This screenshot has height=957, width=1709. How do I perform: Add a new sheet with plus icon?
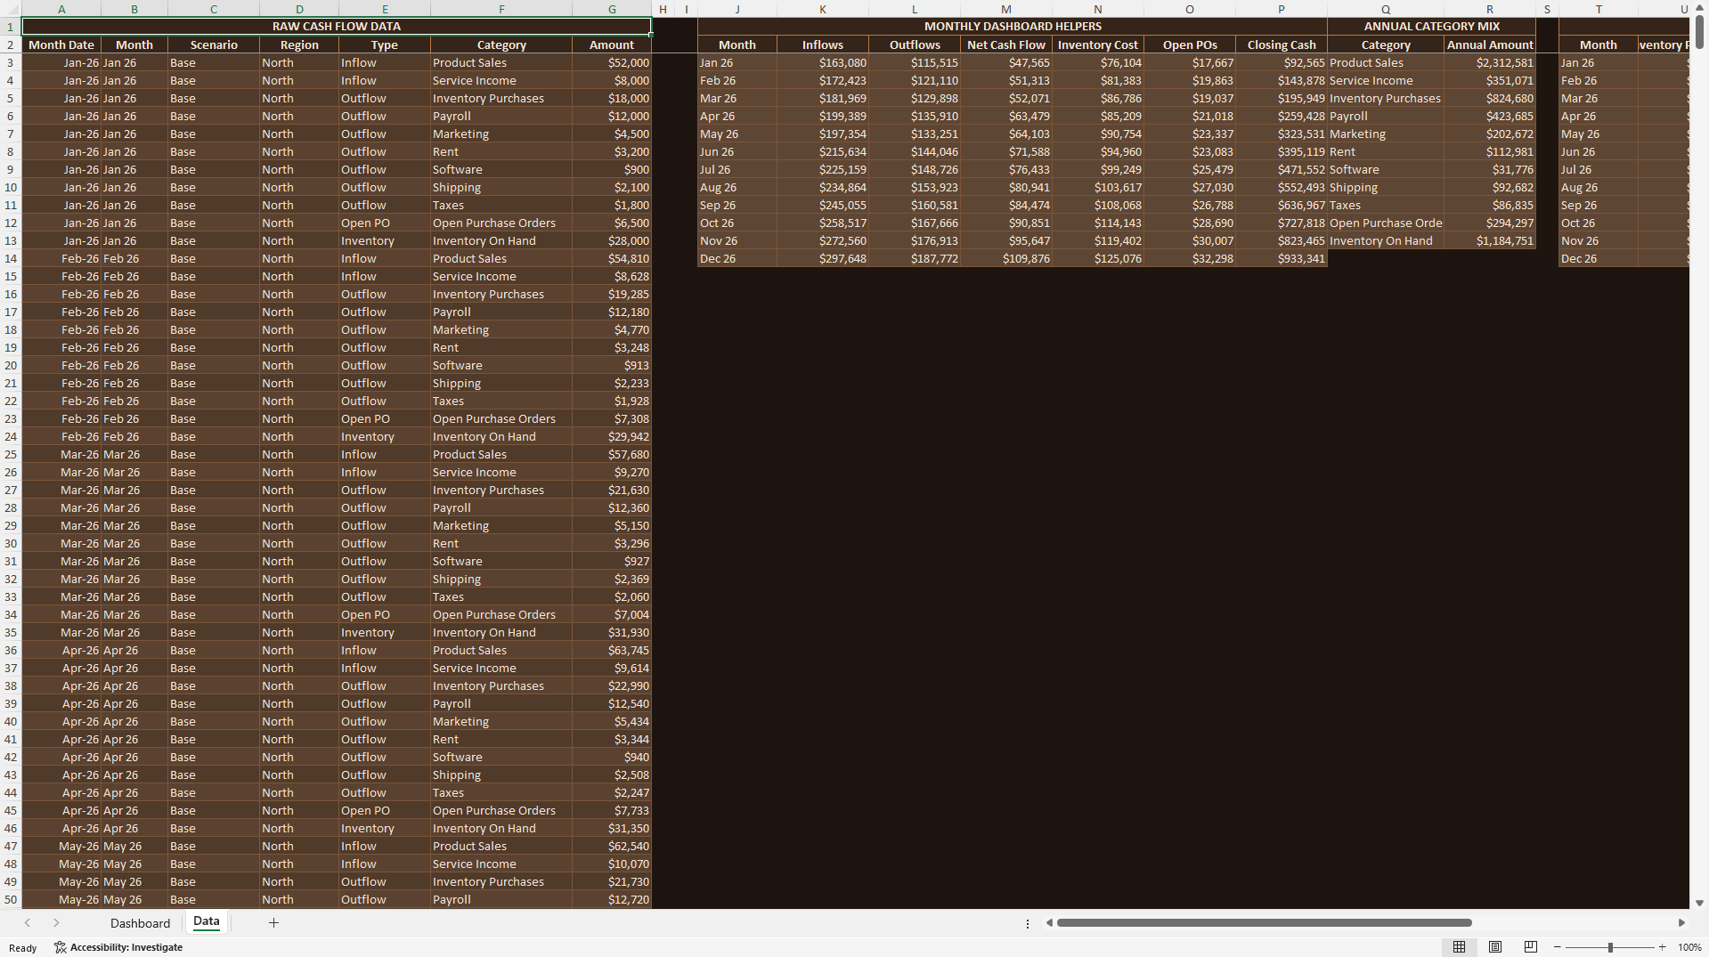click(273, 923)
